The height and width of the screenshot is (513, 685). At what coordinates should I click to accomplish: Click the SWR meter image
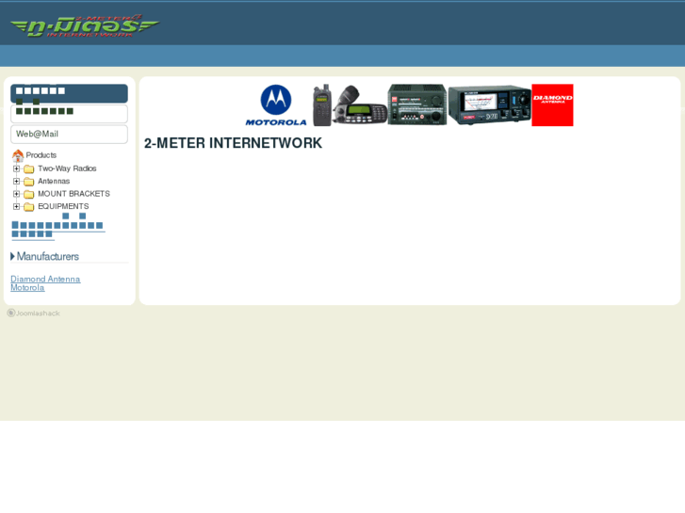click(489, 105)
